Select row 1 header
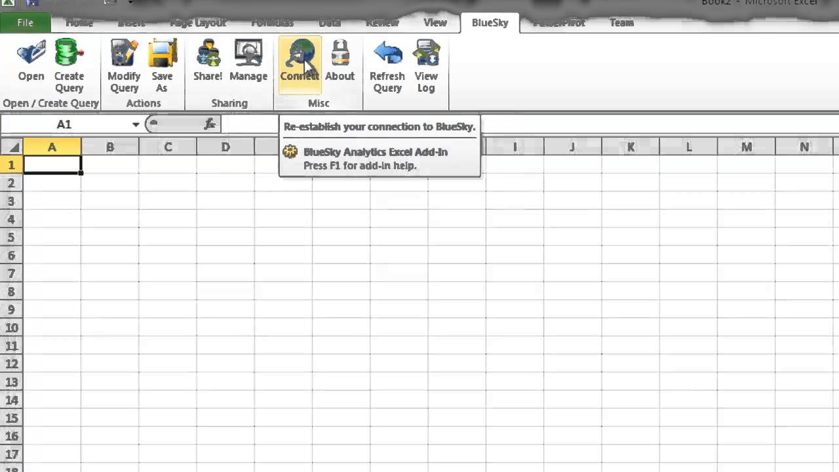 coord(11,165)
